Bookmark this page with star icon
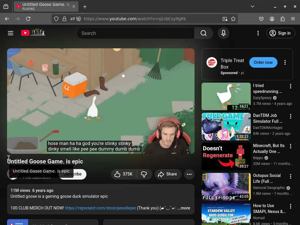 click(x=233, y=19)
